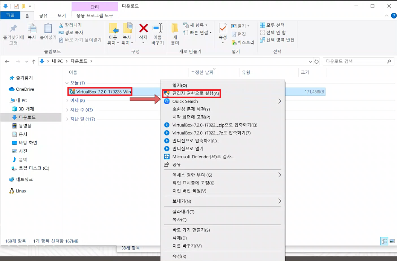The image size is (397, 261).
Task: Click 편집 (Edit) in ribbon
Action: click(239, 34)
